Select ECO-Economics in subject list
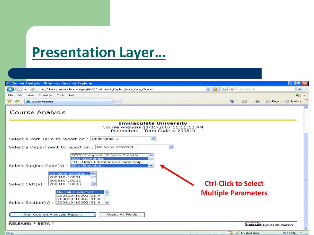 point(109,159)
